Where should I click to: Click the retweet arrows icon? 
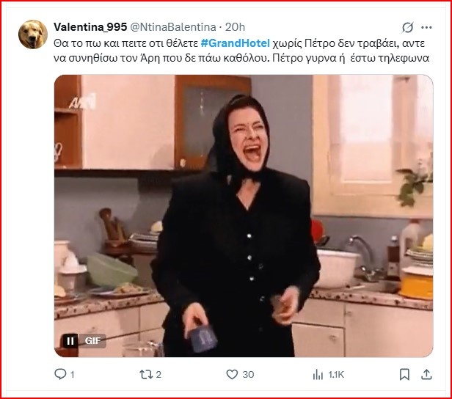pos(146,375)
